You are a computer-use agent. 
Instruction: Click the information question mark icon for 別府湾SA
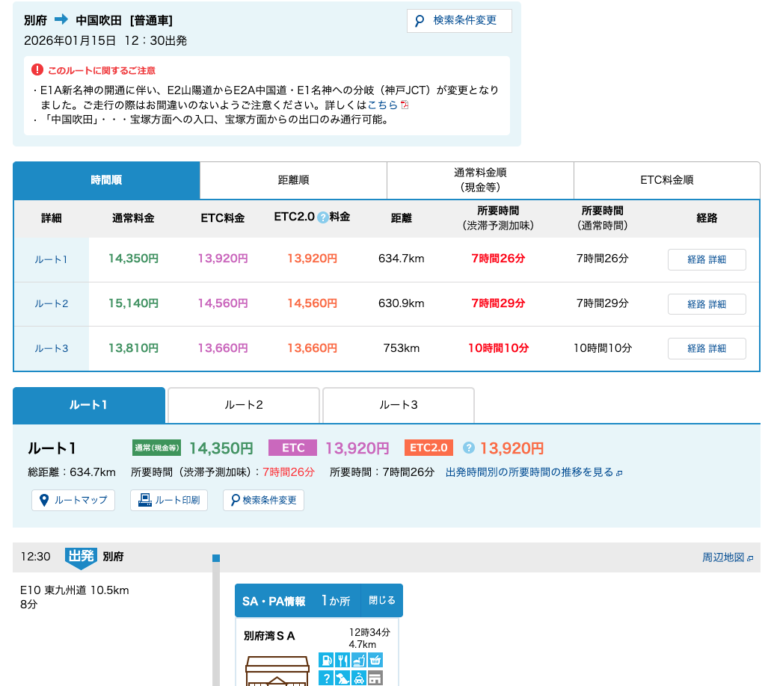325,678
